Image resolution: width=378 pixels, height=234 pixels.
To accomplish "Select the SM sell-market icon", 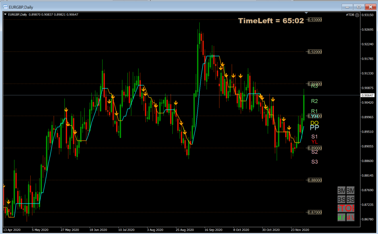I will [x=350, y=190].
